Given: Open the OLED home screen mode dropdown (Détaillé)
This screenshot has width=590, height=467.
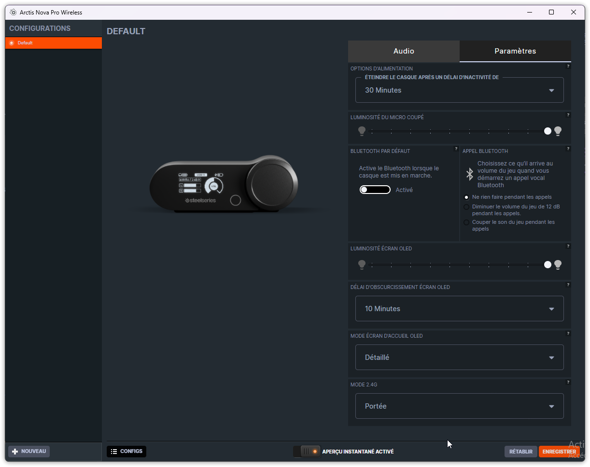Looking at the screenshot, I should pos(459,357).
